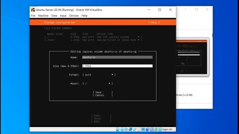
Task: Click the "Storage configuration" header text
Action: [x=59, y=22]
